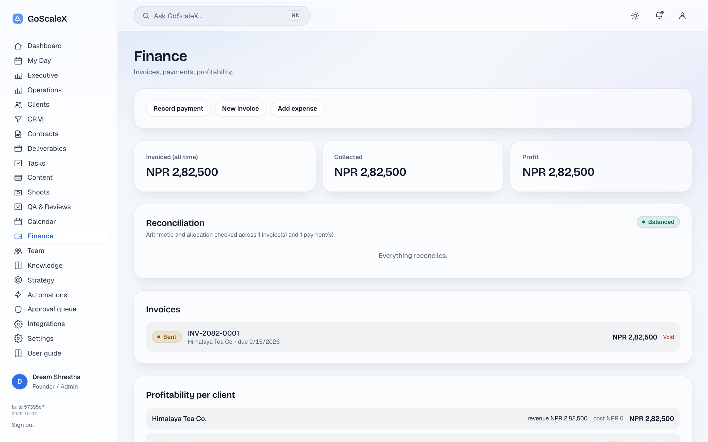Click the Balanced status badge
708x442 pixels.
pyautogui.click(x=658, y=222)
